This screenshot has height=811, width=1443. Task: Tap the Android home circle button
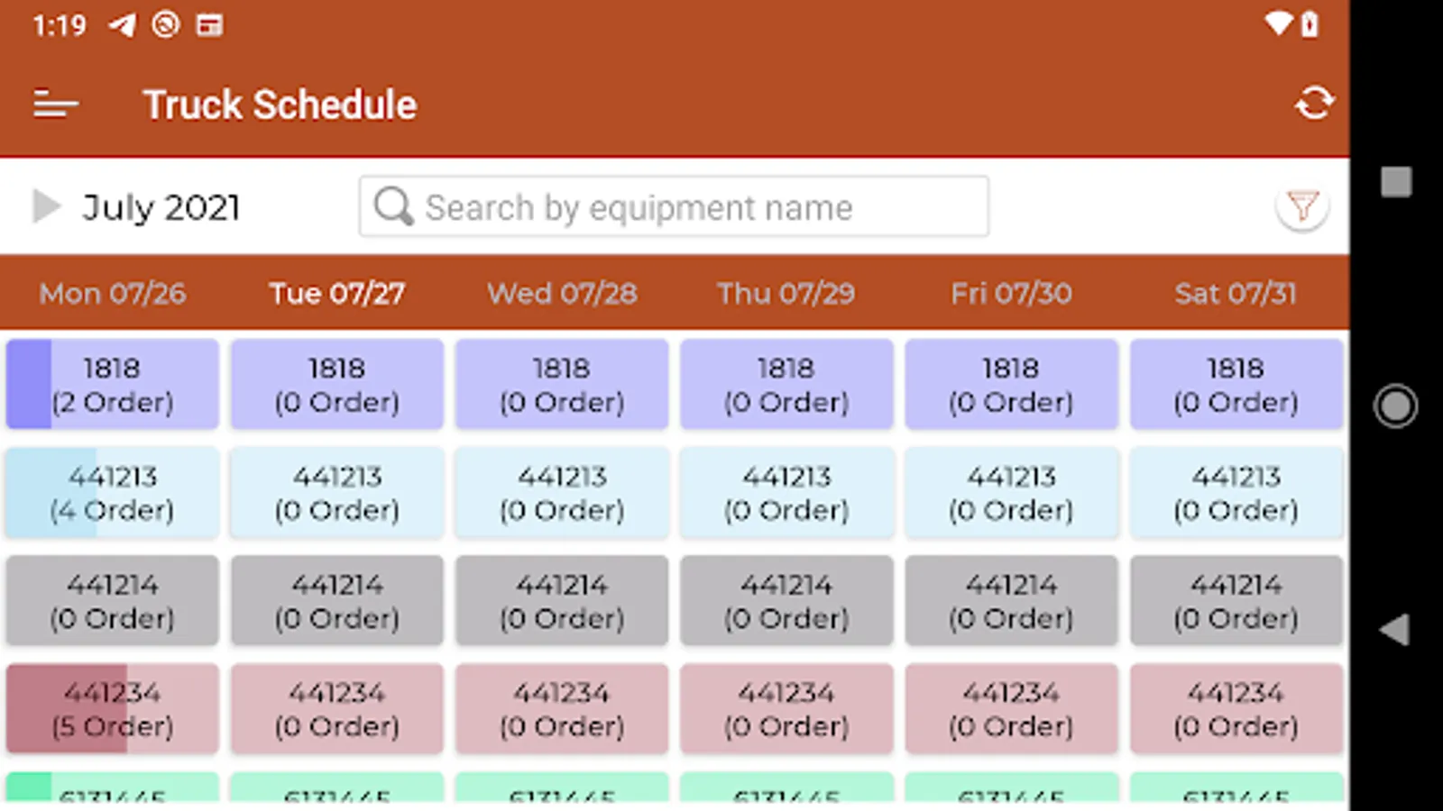[x=1395, y=405]
